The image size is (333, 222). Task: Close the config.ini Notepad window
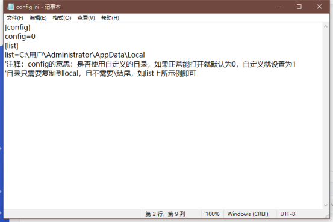tap(319, 7)
